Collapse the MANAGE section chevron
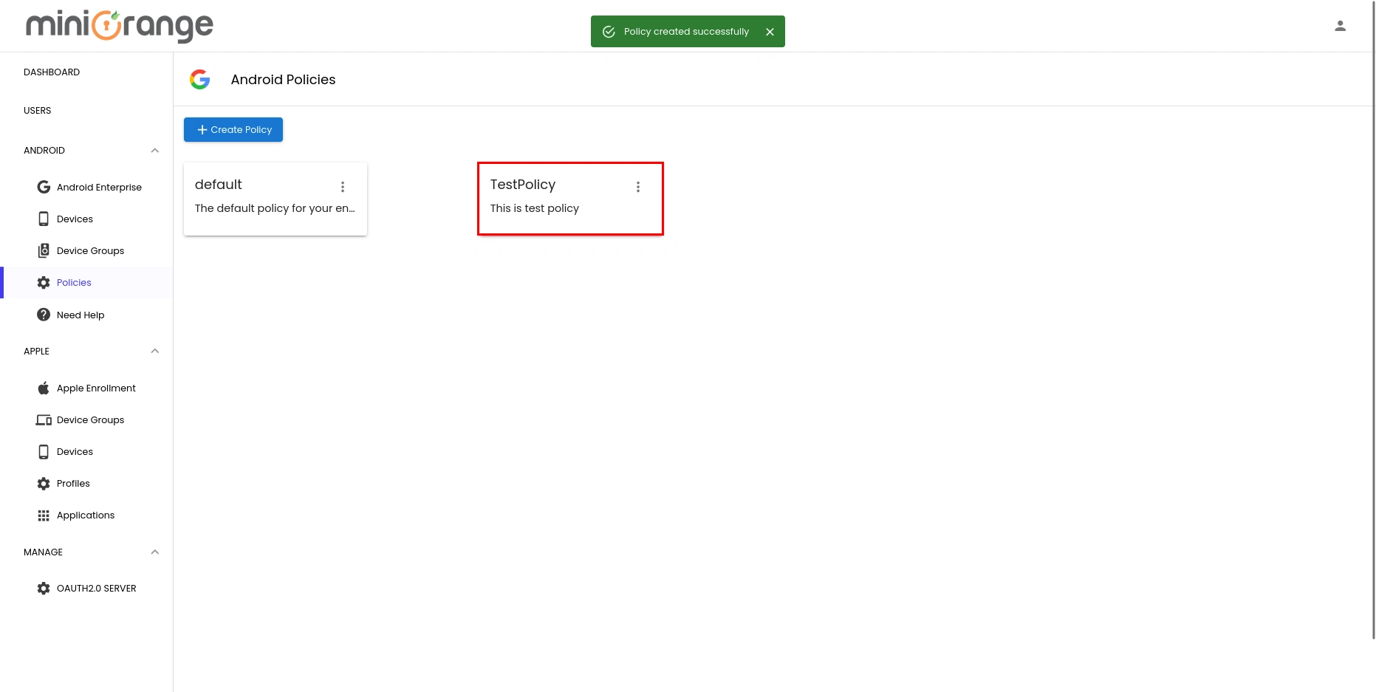 point(154,552)
